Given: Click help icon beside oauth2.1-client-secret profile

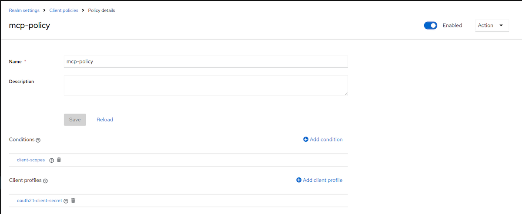Looking at the screenshot, I should tap(66, 201).
